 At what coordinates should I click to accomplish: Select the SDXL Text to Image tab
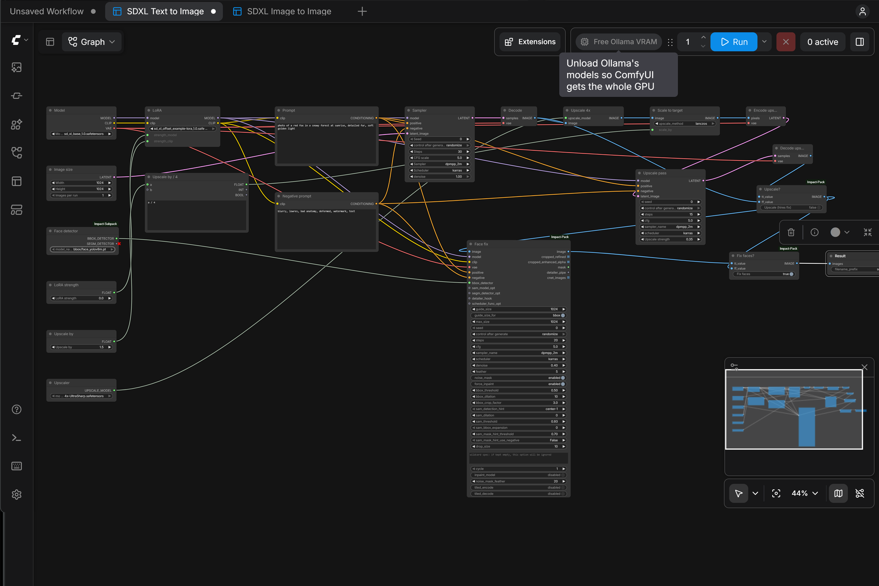click(x=164, y=11)
